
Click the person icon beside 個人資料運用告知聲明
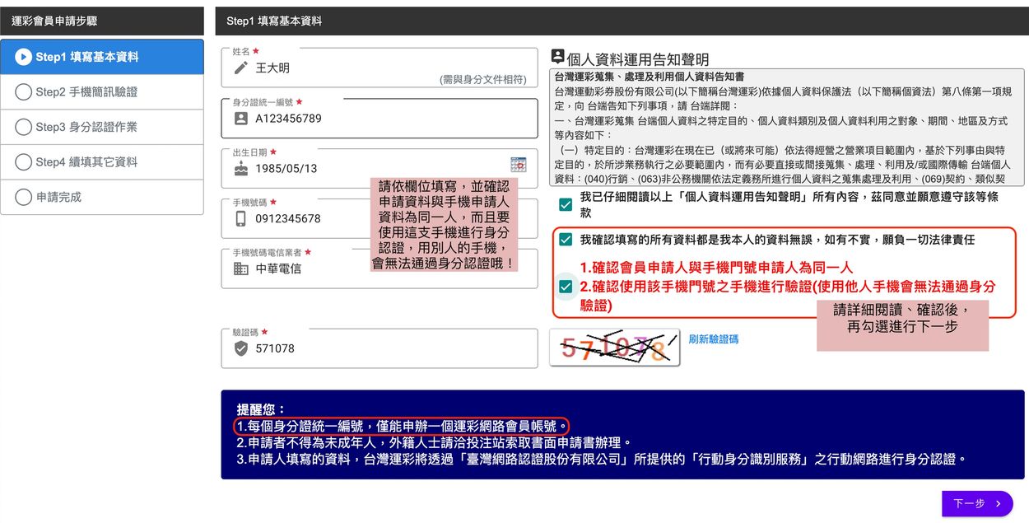click(557, 57)
